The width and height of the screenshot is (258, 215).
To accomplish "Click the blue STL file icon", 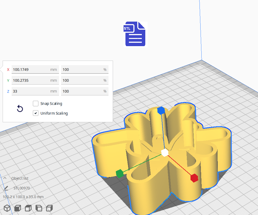I will [135, 34].
